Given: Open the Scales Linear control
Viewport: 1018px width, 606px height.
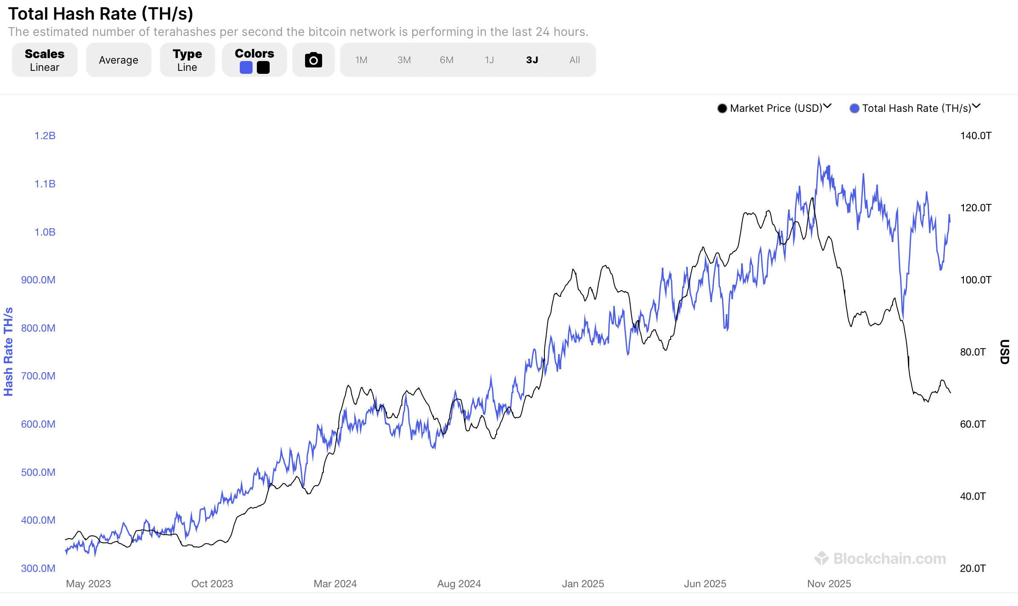Looking at the screenshot, I should (x=44, y=60).
